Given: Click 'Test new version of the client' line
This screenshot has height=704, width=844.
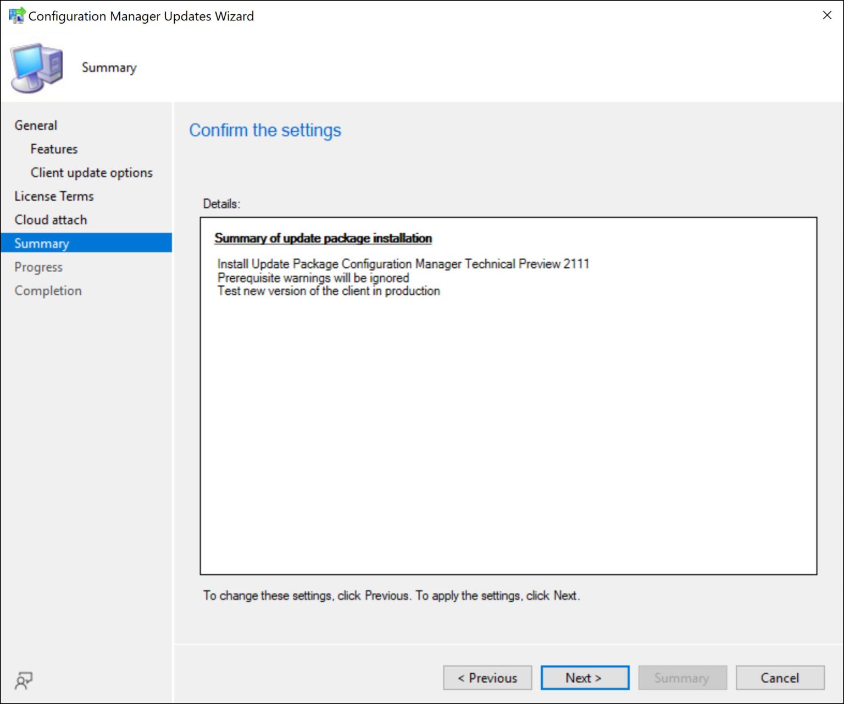Looking at the screenshot, I should pyautogui.click(x=329, y=291).
